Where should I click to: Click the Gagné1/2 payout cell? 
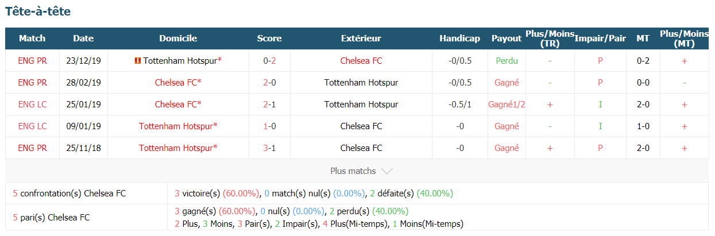coord(507,105)
